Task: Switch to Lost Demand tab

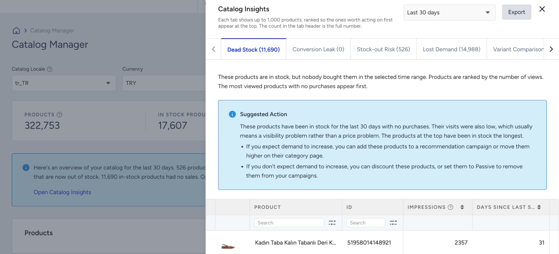Action: 451,49
